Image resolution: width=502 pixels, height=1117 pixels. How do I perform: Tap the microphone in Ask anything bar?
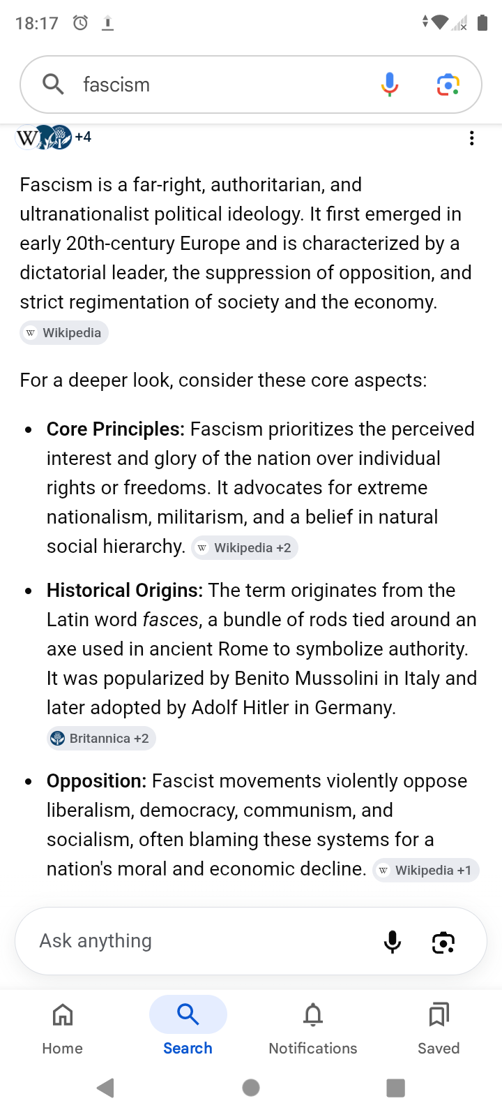(x=393, y=942)
